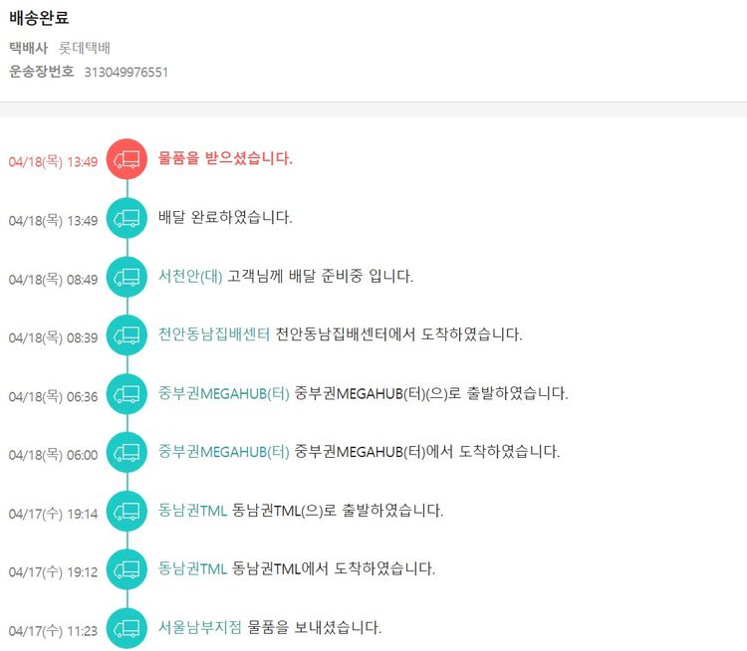Click the truck icon for 서천안(대) step
Screen dimensions: 747x651
[126, 277]
